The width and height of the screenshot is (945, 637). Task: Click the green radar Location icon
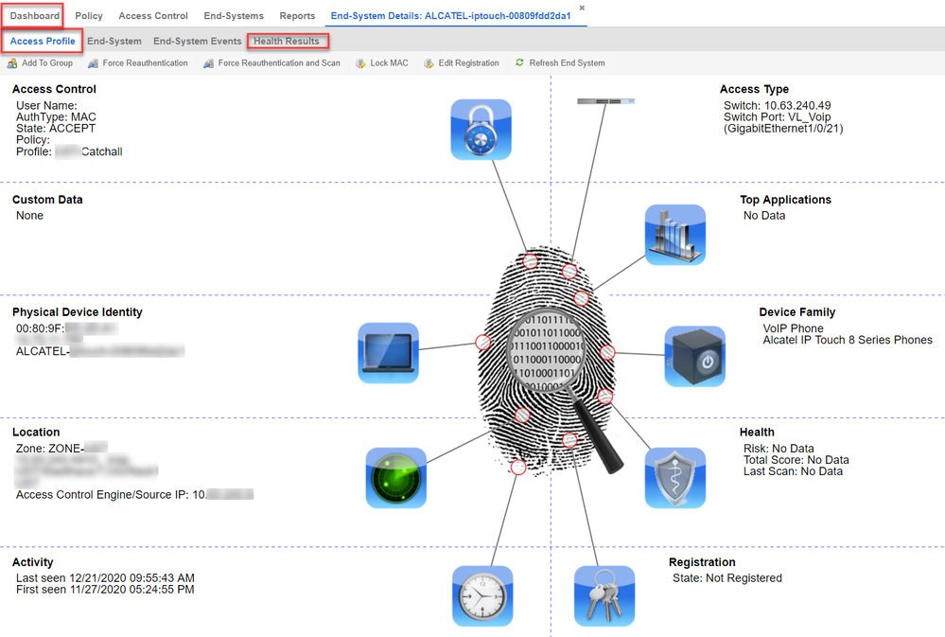[x=396, y=477]
